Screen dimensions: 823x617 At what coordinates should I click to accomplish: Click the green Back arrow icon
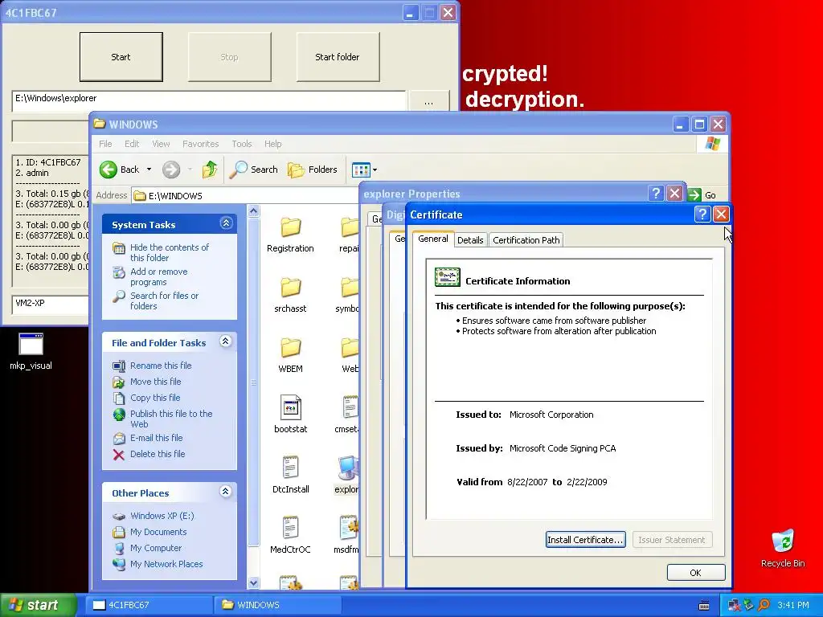pos(109,170)
